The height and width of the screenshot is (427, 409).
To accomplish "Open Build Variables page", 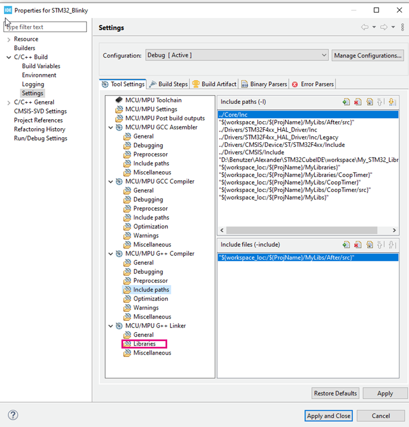I will pyautogui.click(x=41, y=66).
